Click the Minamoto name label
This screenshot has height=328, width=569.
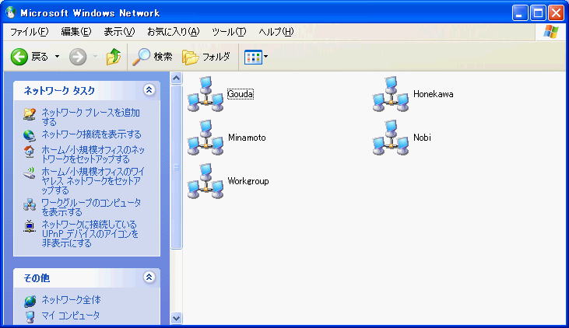[x=247, y=138]
